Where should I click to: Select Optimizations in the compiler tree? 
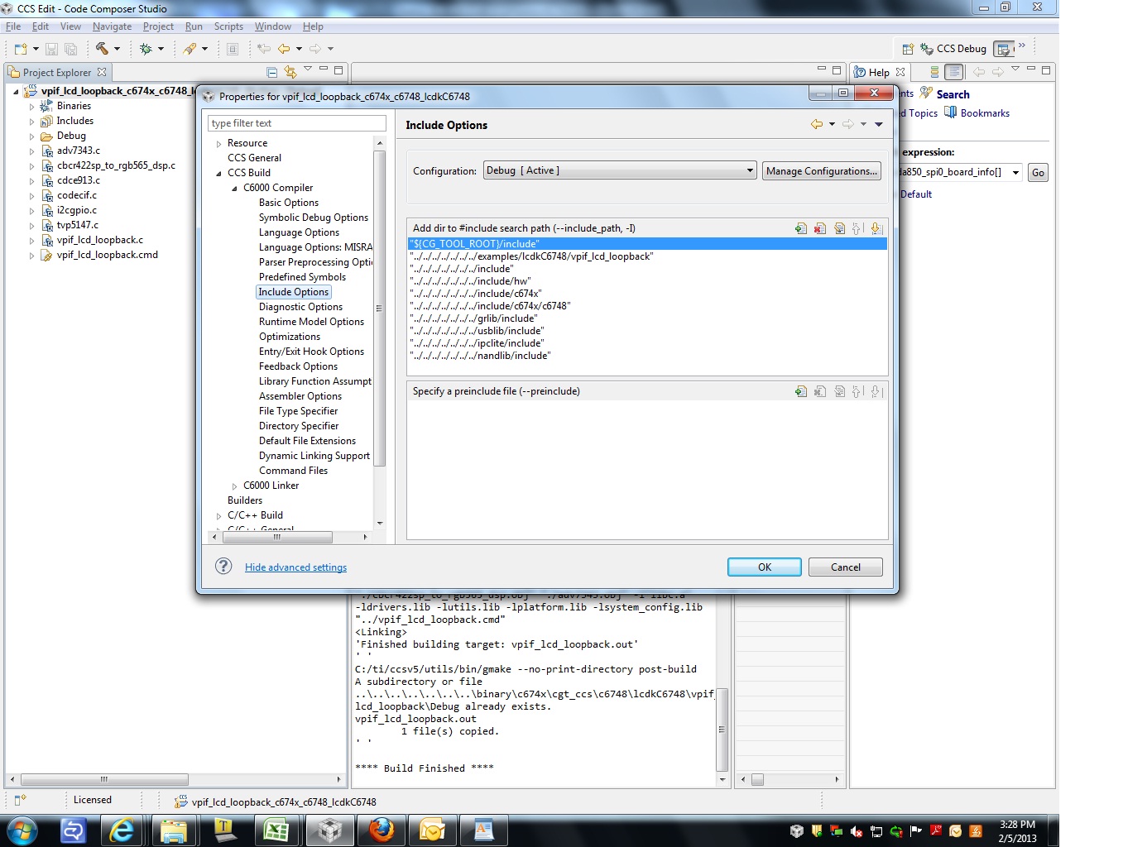(x=290, y=337)
